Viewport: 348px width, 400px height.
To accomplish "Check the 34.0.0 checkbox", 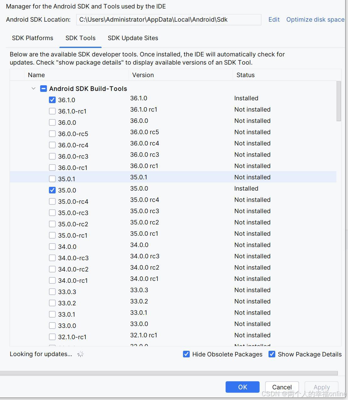I will (52, 247).
